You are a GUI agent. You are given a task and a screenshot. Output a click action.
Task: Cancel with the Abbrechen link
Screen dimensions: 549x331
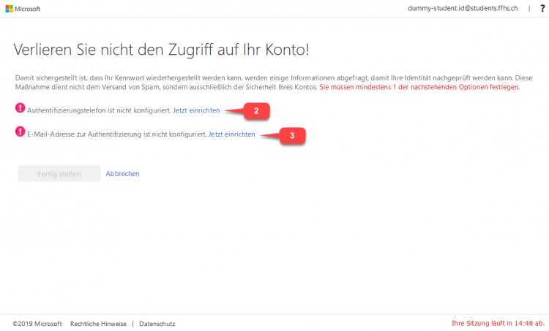click(x=122, y=174)
